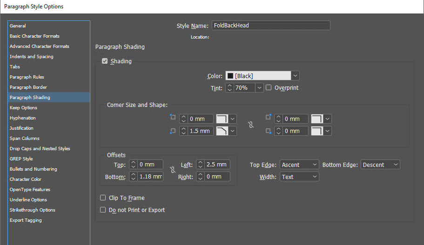This screenshot has width=424, height=245.
Task: Open the Width Text dropdown
Action: (x=299, y=177)
